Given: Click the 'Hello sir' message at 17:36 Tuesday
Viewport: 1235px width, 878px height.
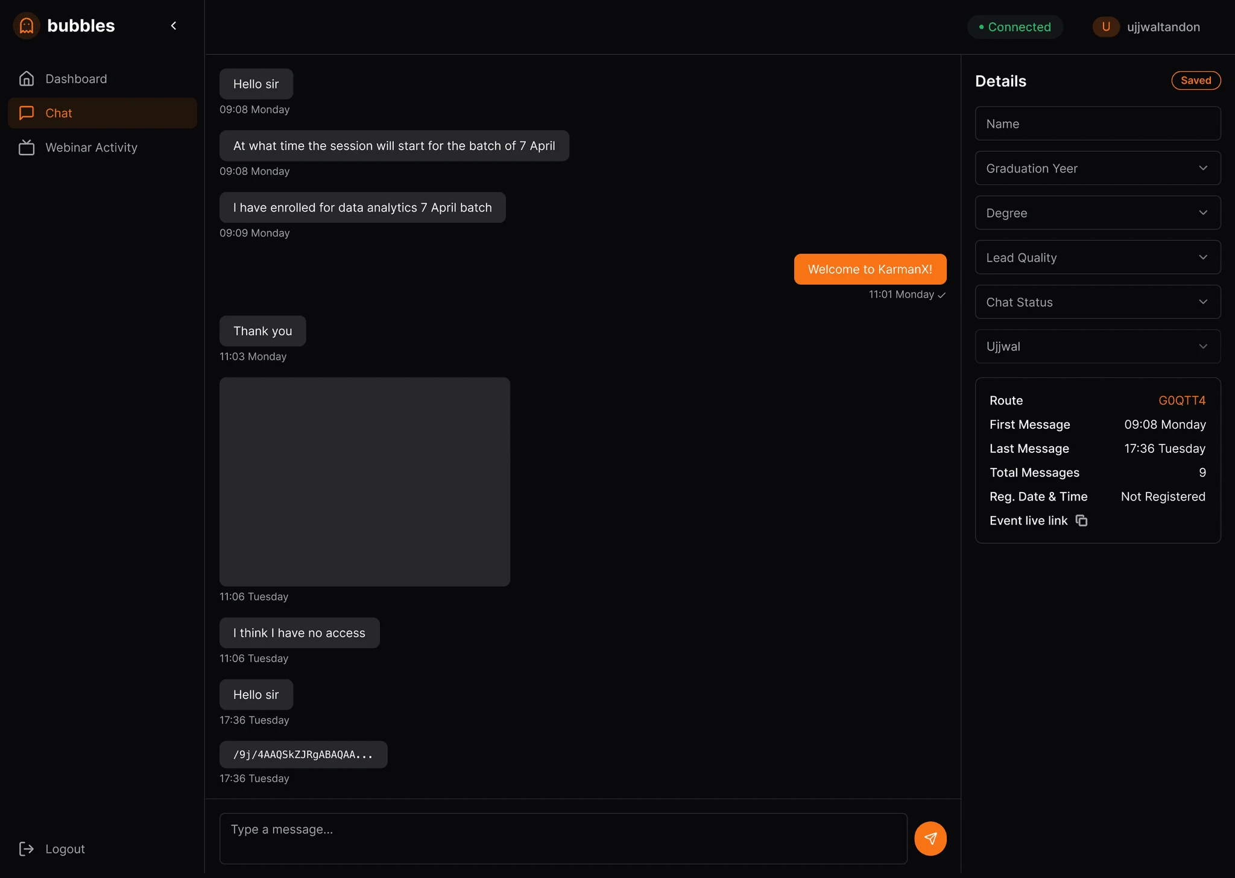Looking at the screenshot, I should [256, 695].
